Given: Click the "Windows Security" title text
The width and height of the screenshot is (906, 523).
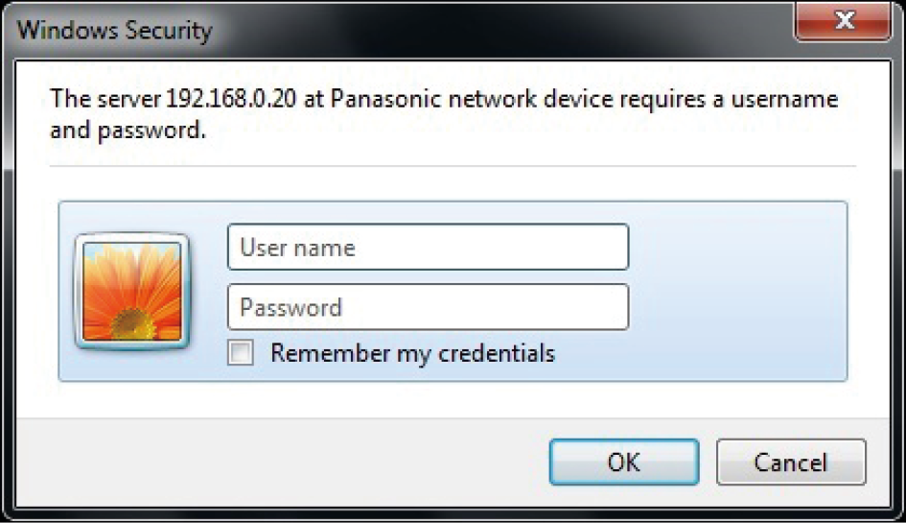Looking at the screenshot, I should click(x=114, y=29).
